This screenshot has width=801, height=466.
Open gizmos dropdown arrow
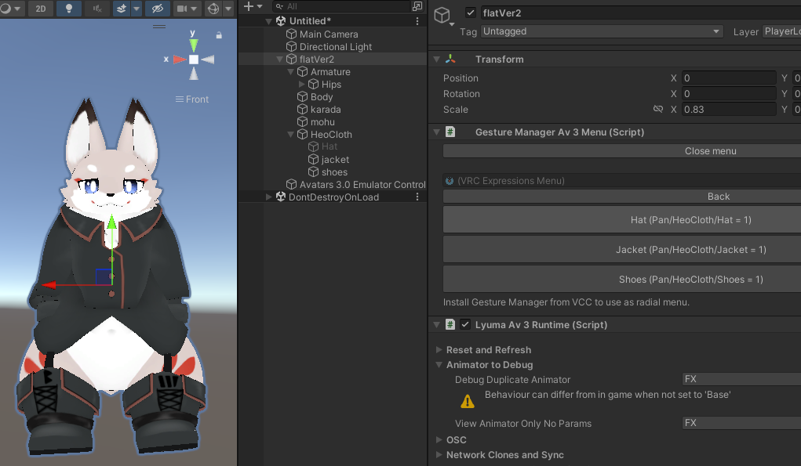228,8
